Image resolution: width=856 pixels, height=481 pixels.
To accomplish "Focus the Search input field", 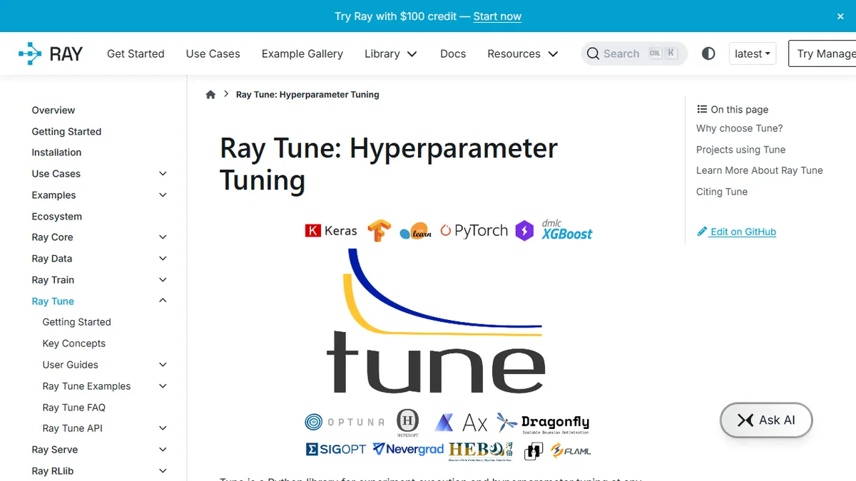I will tap(634, 53).
